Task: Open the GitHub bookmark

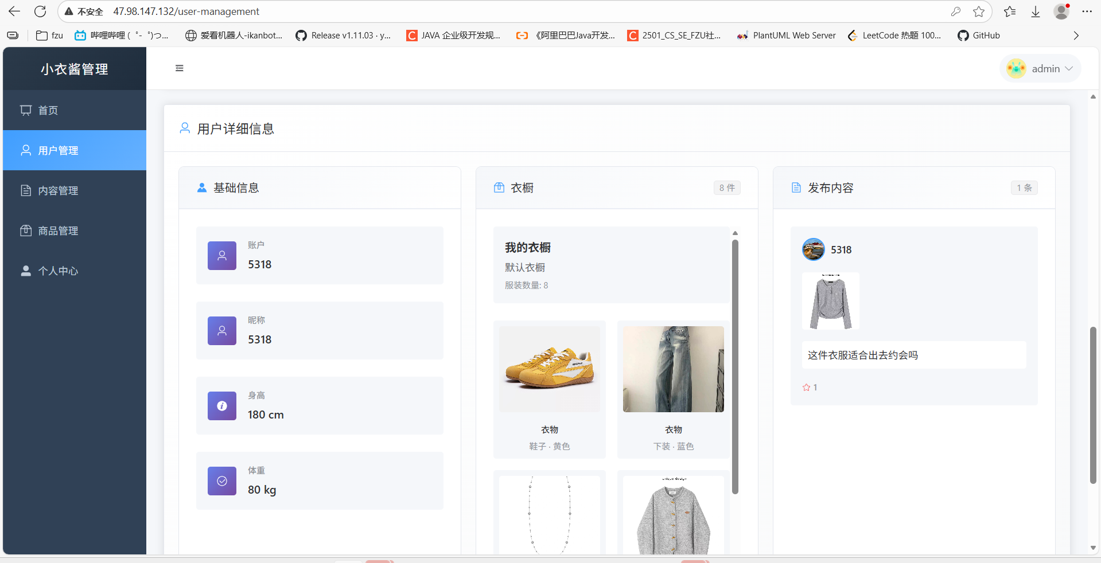Action: [x=979, y=36]
